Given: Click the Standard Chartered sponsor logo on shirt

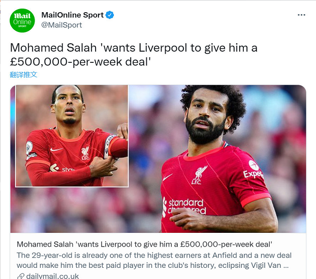Looking at the screenshot, I should pyautogui.click(x=184, y=206).
